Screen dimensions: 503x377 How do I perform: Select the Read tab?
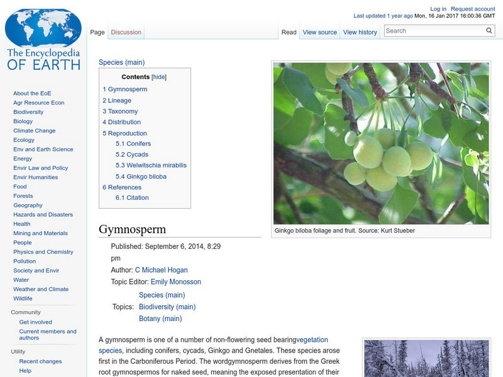pos(289,32)
